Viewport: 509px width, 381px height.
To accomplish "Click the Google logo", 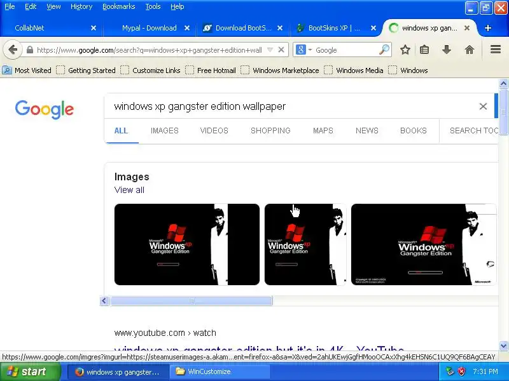I will pyautogui.click(x=45, y=109).
